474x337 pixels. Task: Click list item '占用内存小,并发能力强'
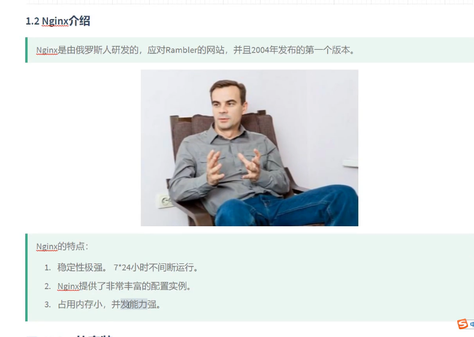[109, 305]
